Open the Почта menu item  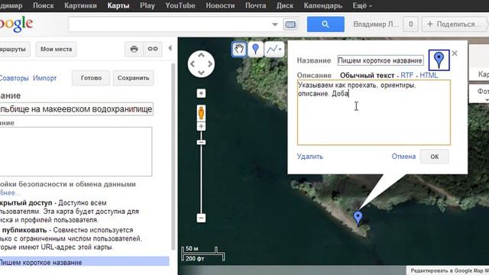pyautogui.click(x=255, y=5)
